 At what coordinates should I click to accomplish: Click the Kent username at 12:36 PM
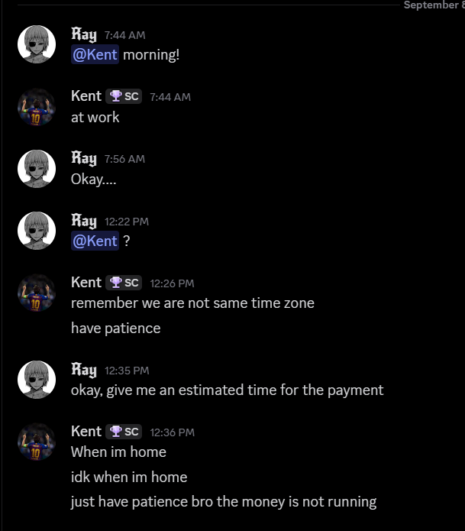[x=86, y=432]
